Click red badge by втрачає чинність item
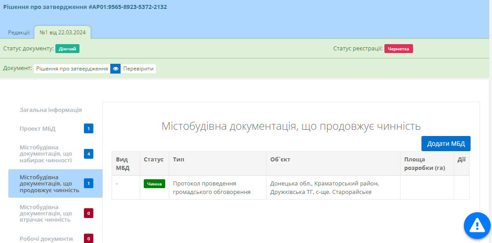The width and height of the screenshot is (492, 243). coord(88,214)
